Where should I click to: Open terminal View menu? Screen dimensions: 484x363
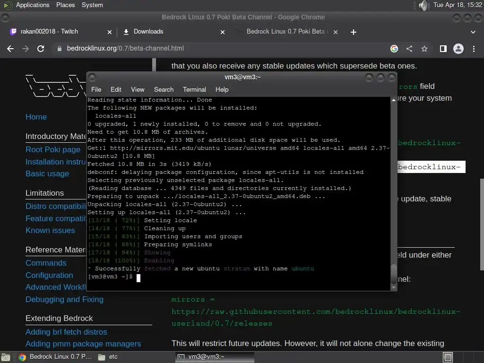coord(138,89)
